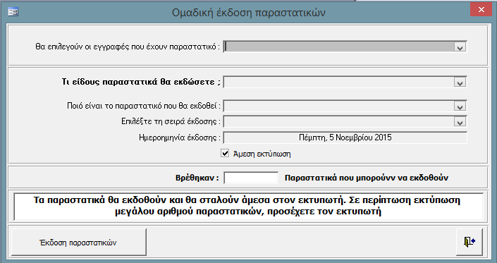Click the Ημερομηνία έκδοσης label

[180, 137]
